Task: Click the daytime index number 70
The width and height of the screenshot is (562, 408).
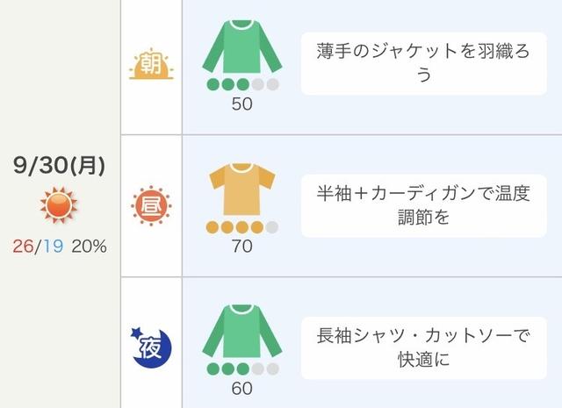Action: (242, 247)
